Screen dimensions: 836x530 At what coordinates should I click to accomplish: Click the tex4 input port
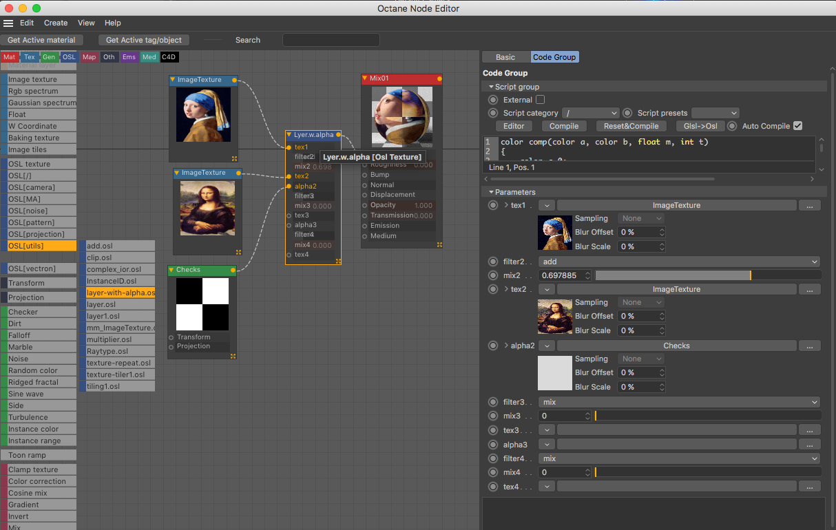[289, 255]
